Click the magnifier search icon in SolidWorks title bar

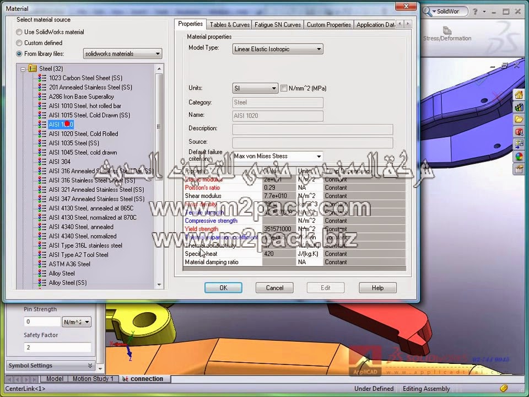pos(427,12)
